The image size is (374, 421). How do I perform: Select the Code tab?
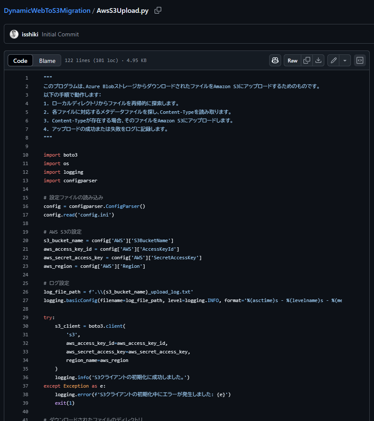[20, 60]
